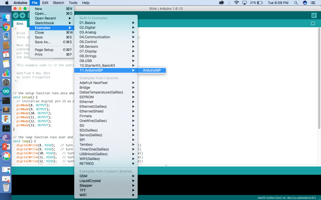
Task: Click the Bluetooth menu bar icon
Action: pyautogui.click(x=229, y=3)
